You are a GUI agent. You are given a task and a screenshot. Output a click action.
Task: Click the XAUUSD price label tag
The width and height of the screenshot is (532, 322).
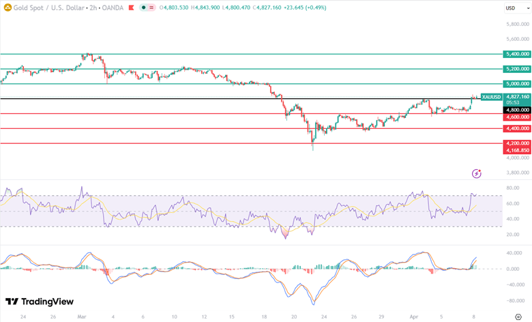coord(491,97)
